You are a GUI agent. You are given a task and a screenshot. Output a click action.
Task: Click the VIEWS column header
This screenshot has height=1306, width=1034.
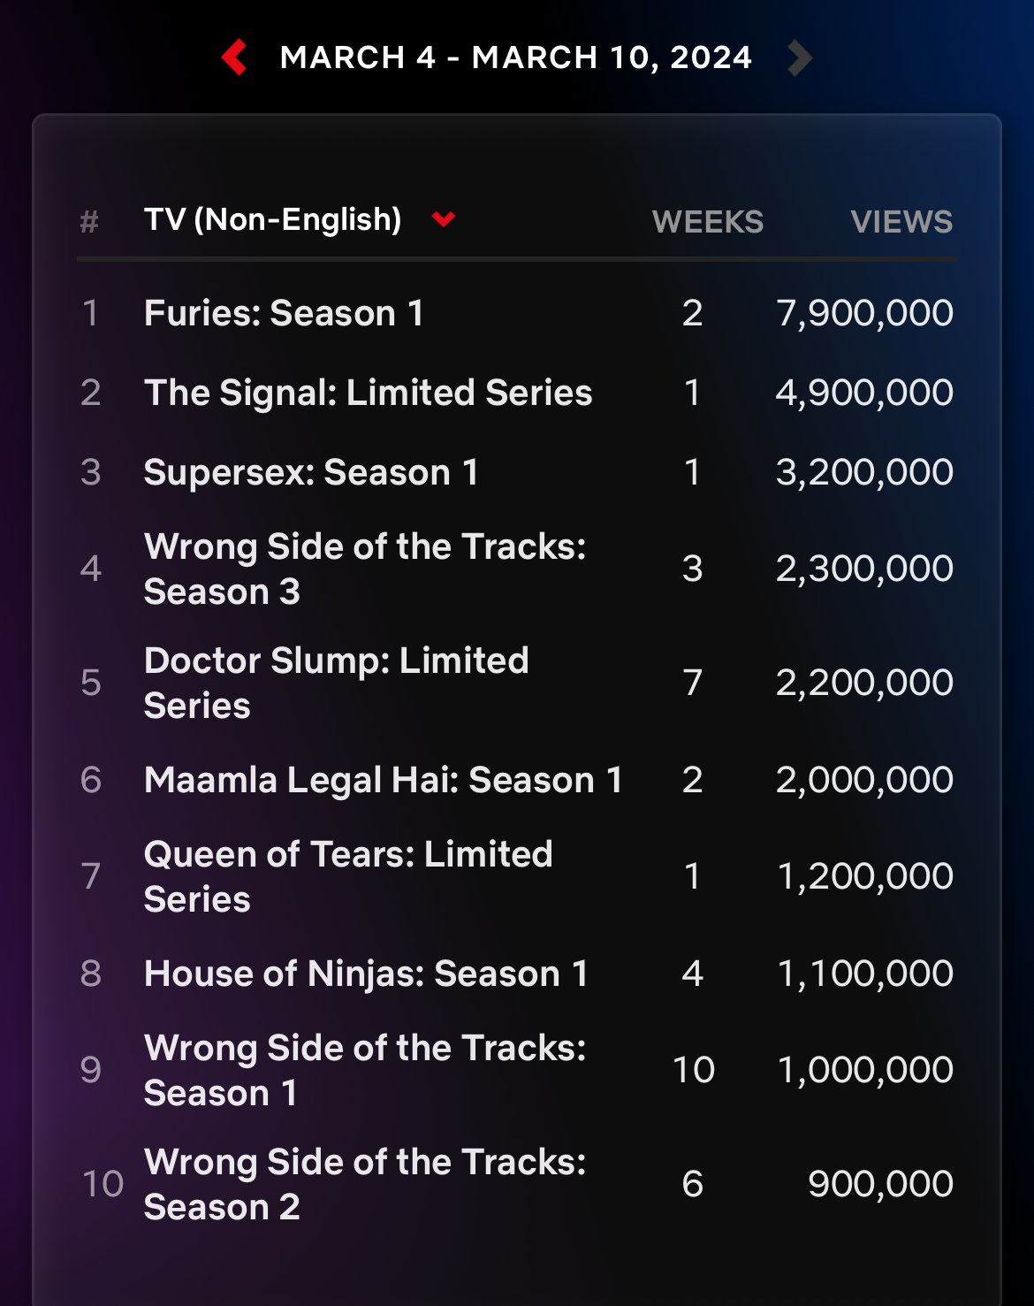click(x=901, y=222)
